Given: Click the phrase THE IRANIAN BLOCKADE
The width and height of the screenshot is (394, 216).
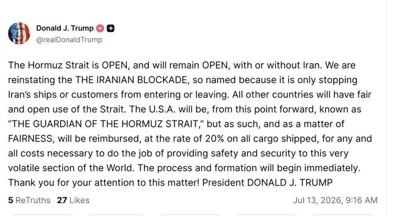Looking at the screenshot, I should [131, 80].
